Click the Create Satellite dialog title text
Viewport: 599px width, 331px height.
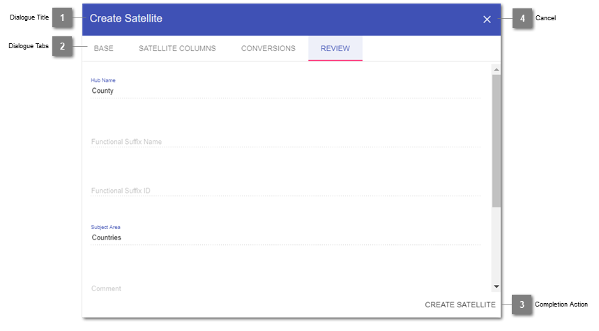point(126,19)
